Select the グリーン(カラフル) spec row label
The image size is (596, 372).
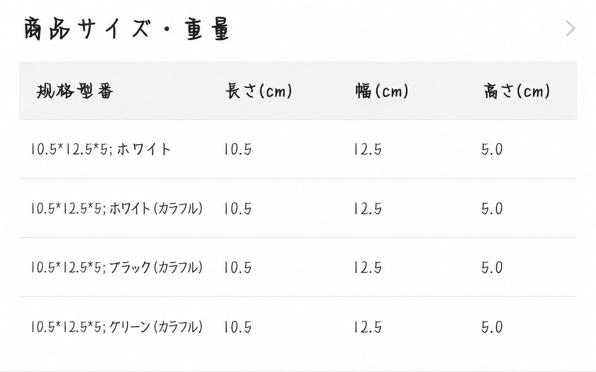tap(117, 327)
